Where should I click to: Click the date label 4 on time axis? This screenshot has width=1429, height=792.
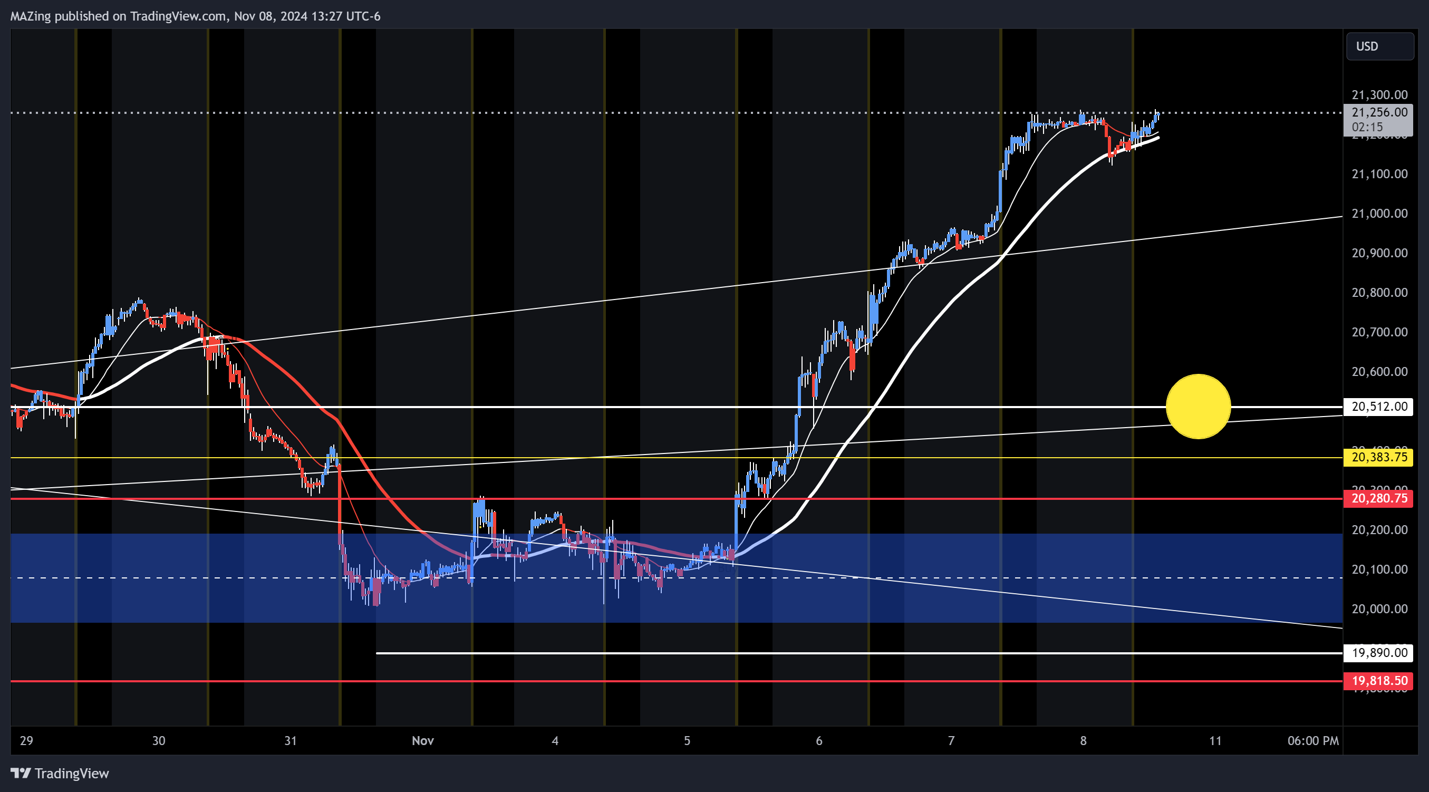[555, 740]
